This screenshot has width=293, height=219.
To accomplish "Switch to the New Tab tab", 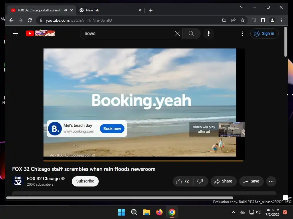I will 110,10.
